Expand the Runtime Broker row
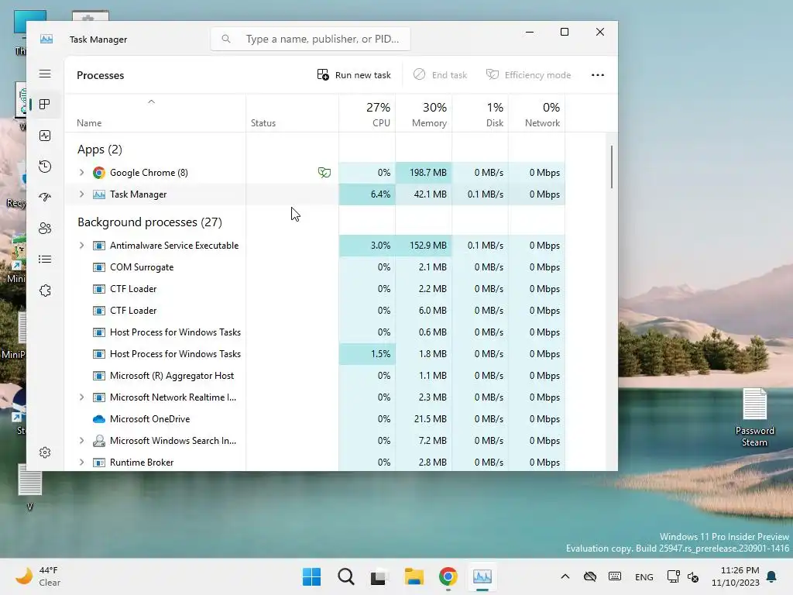 (x=81, y=463)
